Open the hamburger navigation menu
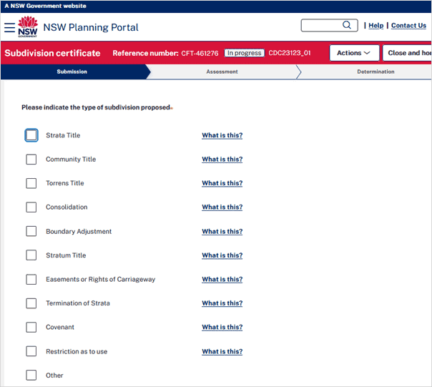Viewport: 432px width, 387px height. click(9, 27)
